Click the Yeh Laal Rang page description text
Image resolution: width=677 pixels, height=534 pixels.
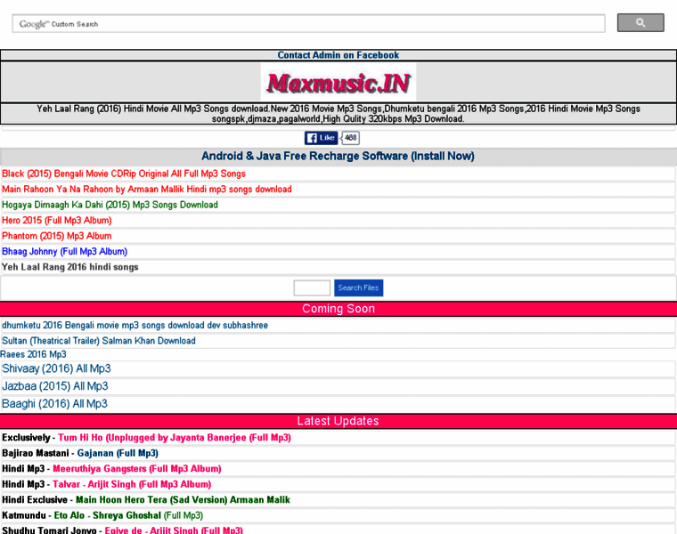point(338,114)
